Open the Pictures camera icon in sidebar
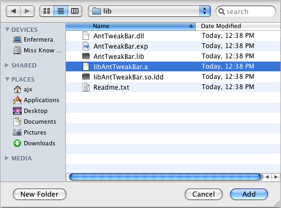Viewport: 281px width, 208px height. (17, 132)
